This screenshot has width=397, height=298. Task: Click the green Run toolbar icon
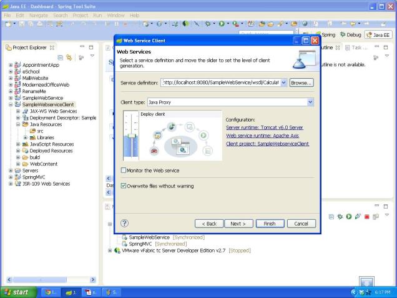(x=222, y=24)
